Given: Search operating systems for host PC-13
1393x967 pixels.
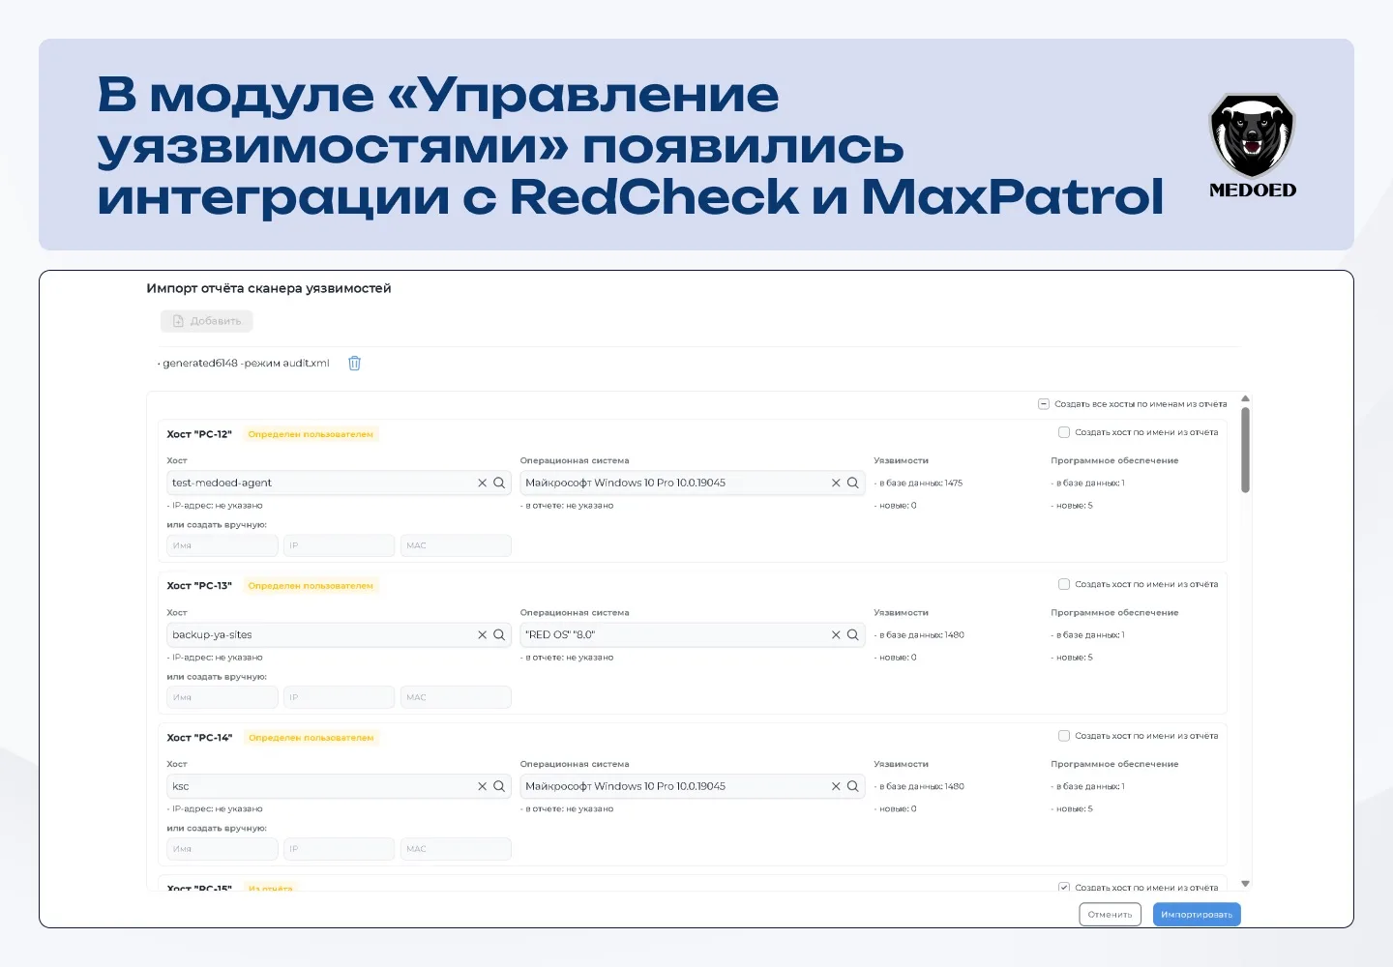Looking at the screenshot, I should click(853, 634).
